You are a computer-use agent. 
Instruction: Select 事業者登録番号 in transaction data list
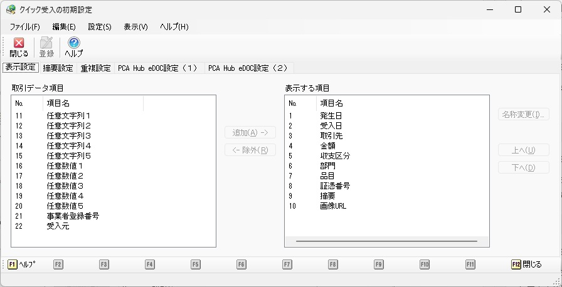click(x=73, y=216)
